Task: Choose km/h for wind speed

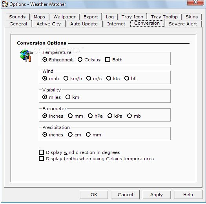Action: pyautogui.click(x=73, y=79)
